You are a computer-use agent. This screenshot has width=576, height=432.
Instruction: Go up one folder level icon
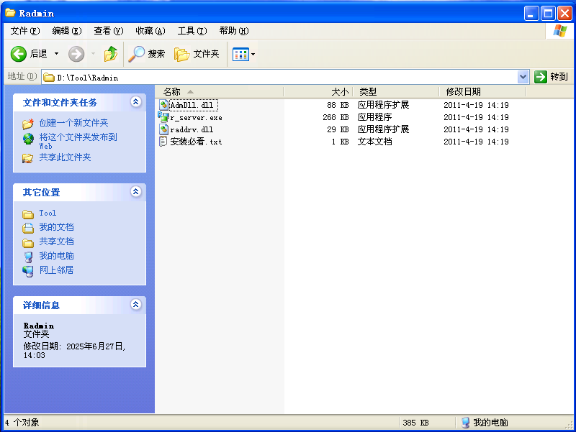pyautogui.click(x=111, y=55)
